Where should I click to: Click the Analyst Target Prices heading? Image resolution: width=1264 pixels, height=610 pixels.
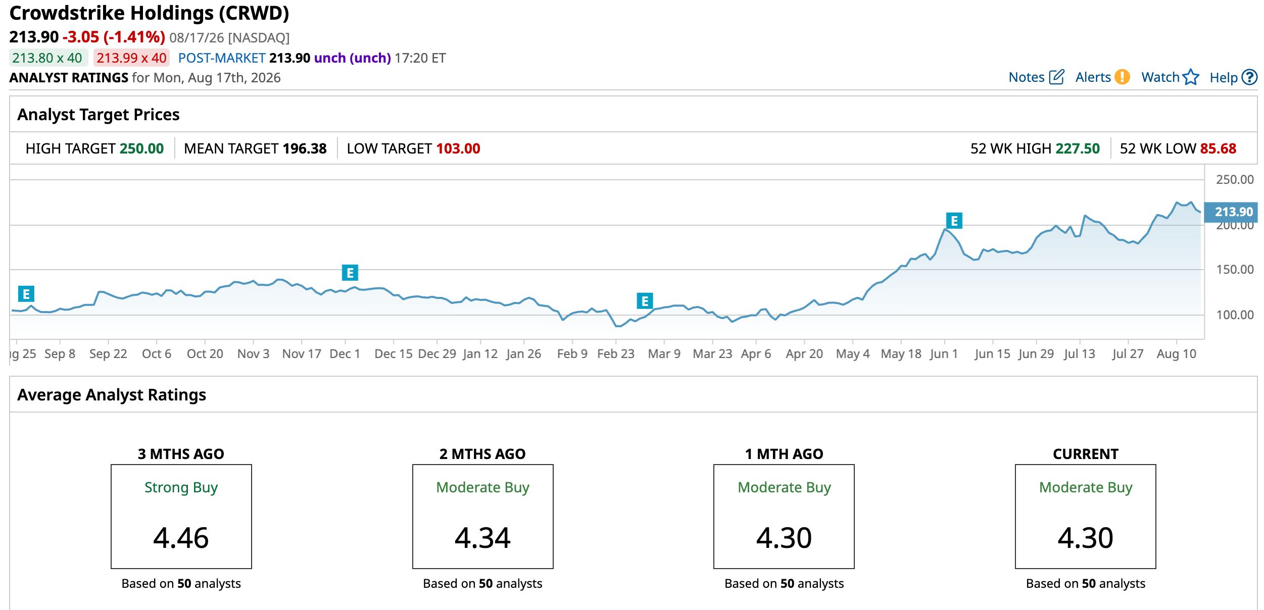pyautogui.click(x=99, y=115)
